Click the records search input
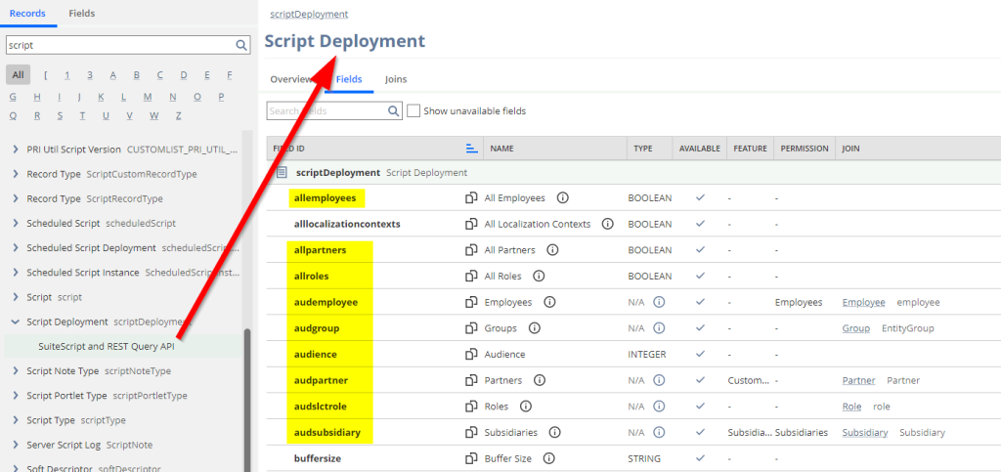 (121, 45)
